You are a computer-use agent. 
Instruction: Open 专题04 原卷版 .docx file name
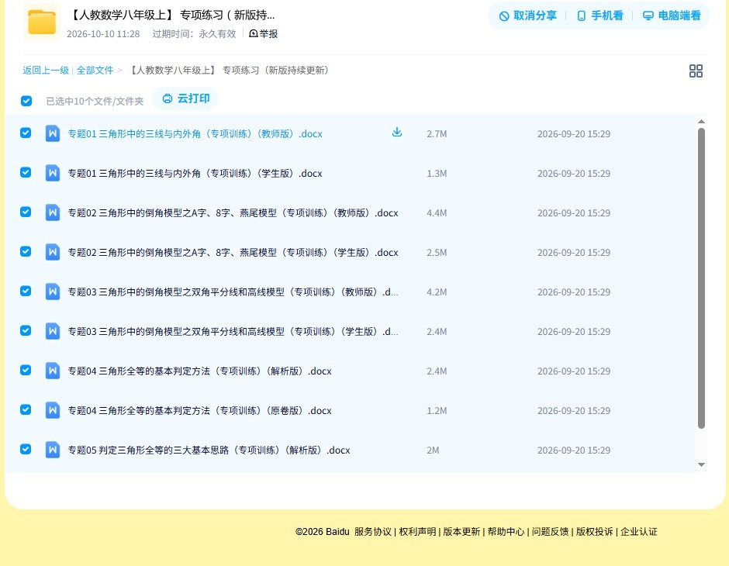199,410
